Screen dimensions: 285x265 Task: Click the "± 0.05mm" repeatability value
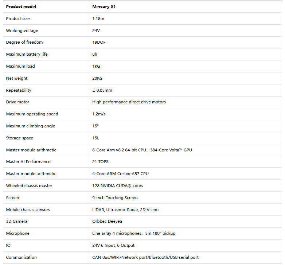point(102,90)
